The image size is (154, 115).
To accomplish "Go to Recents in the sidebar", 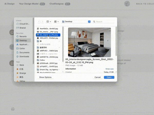I will (23, 36).
